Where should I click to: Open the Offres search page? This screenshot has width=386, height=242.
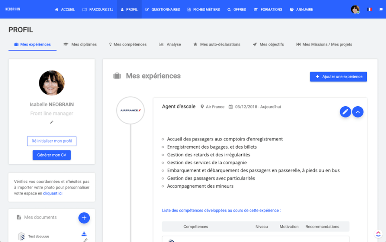pyautogui.click(x=236, y=9)
